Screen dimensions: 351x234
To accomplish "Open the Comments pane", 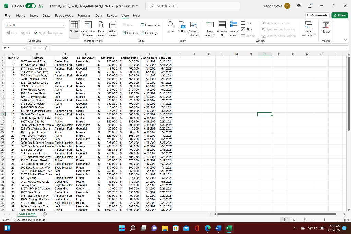I will point(317,15).
